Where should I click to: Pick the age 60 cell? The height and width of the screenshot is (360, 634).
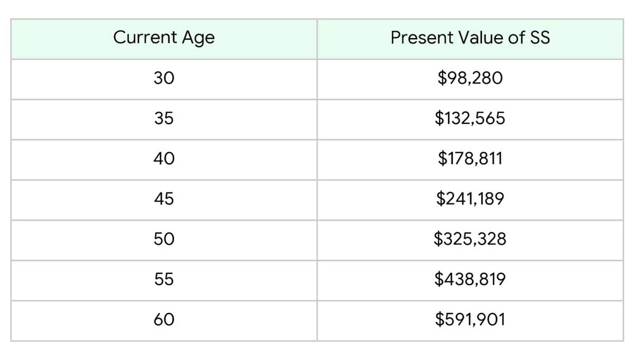point(164,319)
